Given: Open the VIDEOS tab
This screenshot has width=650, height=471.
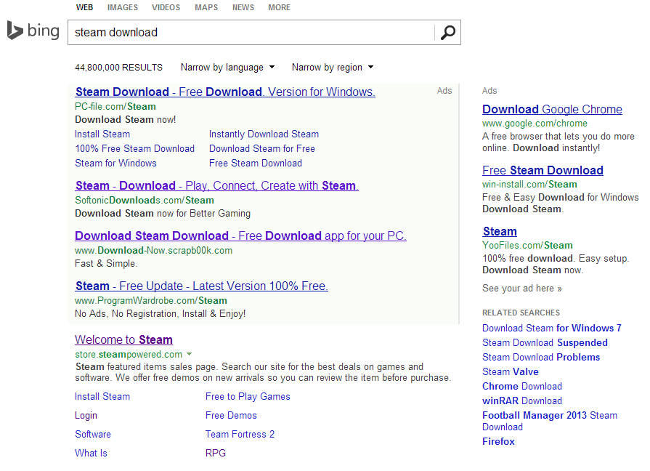Looking at the screenshot, I should click(x=166, y=7).
